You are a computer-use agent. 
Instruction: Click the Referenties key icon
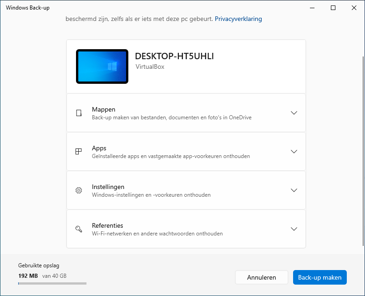tap(79, 229)
